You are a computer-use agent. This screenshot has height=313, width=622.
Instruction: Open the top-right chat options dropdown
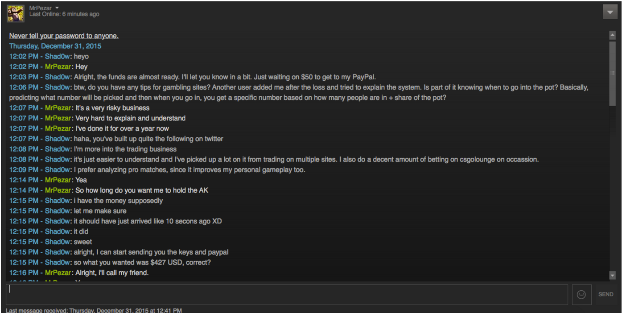tap(610, 12)
